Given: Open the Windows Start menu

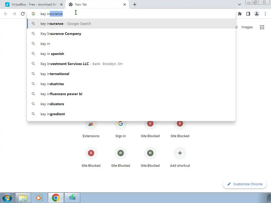Looking at the screenshot, I should 7,198.
